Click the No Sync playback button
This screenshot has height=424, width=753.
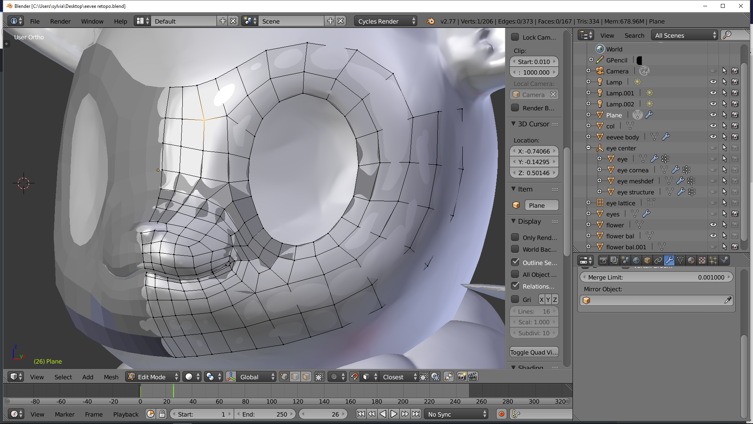[x=455, y=414]
